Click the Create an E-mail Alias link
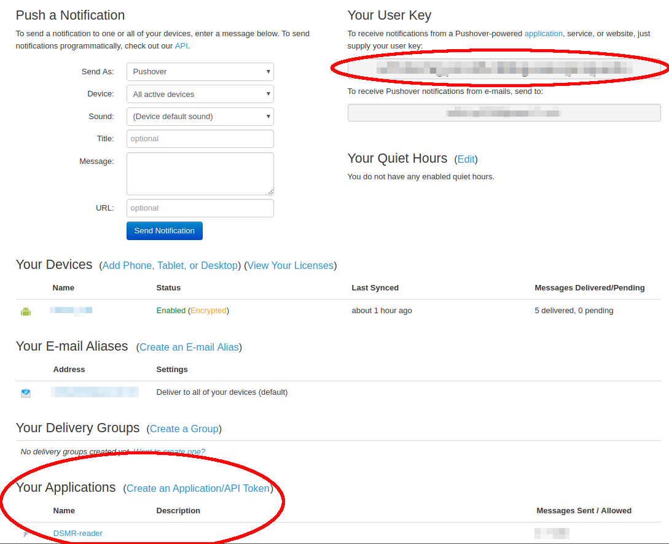This screenshot has width=669, height=544. pos(189,348)
